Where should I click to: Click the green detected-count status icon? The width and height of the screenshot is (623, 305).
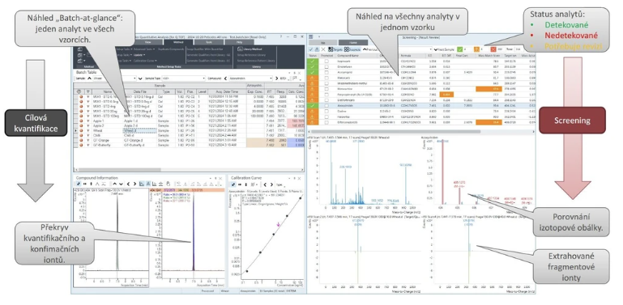(459, 49)
